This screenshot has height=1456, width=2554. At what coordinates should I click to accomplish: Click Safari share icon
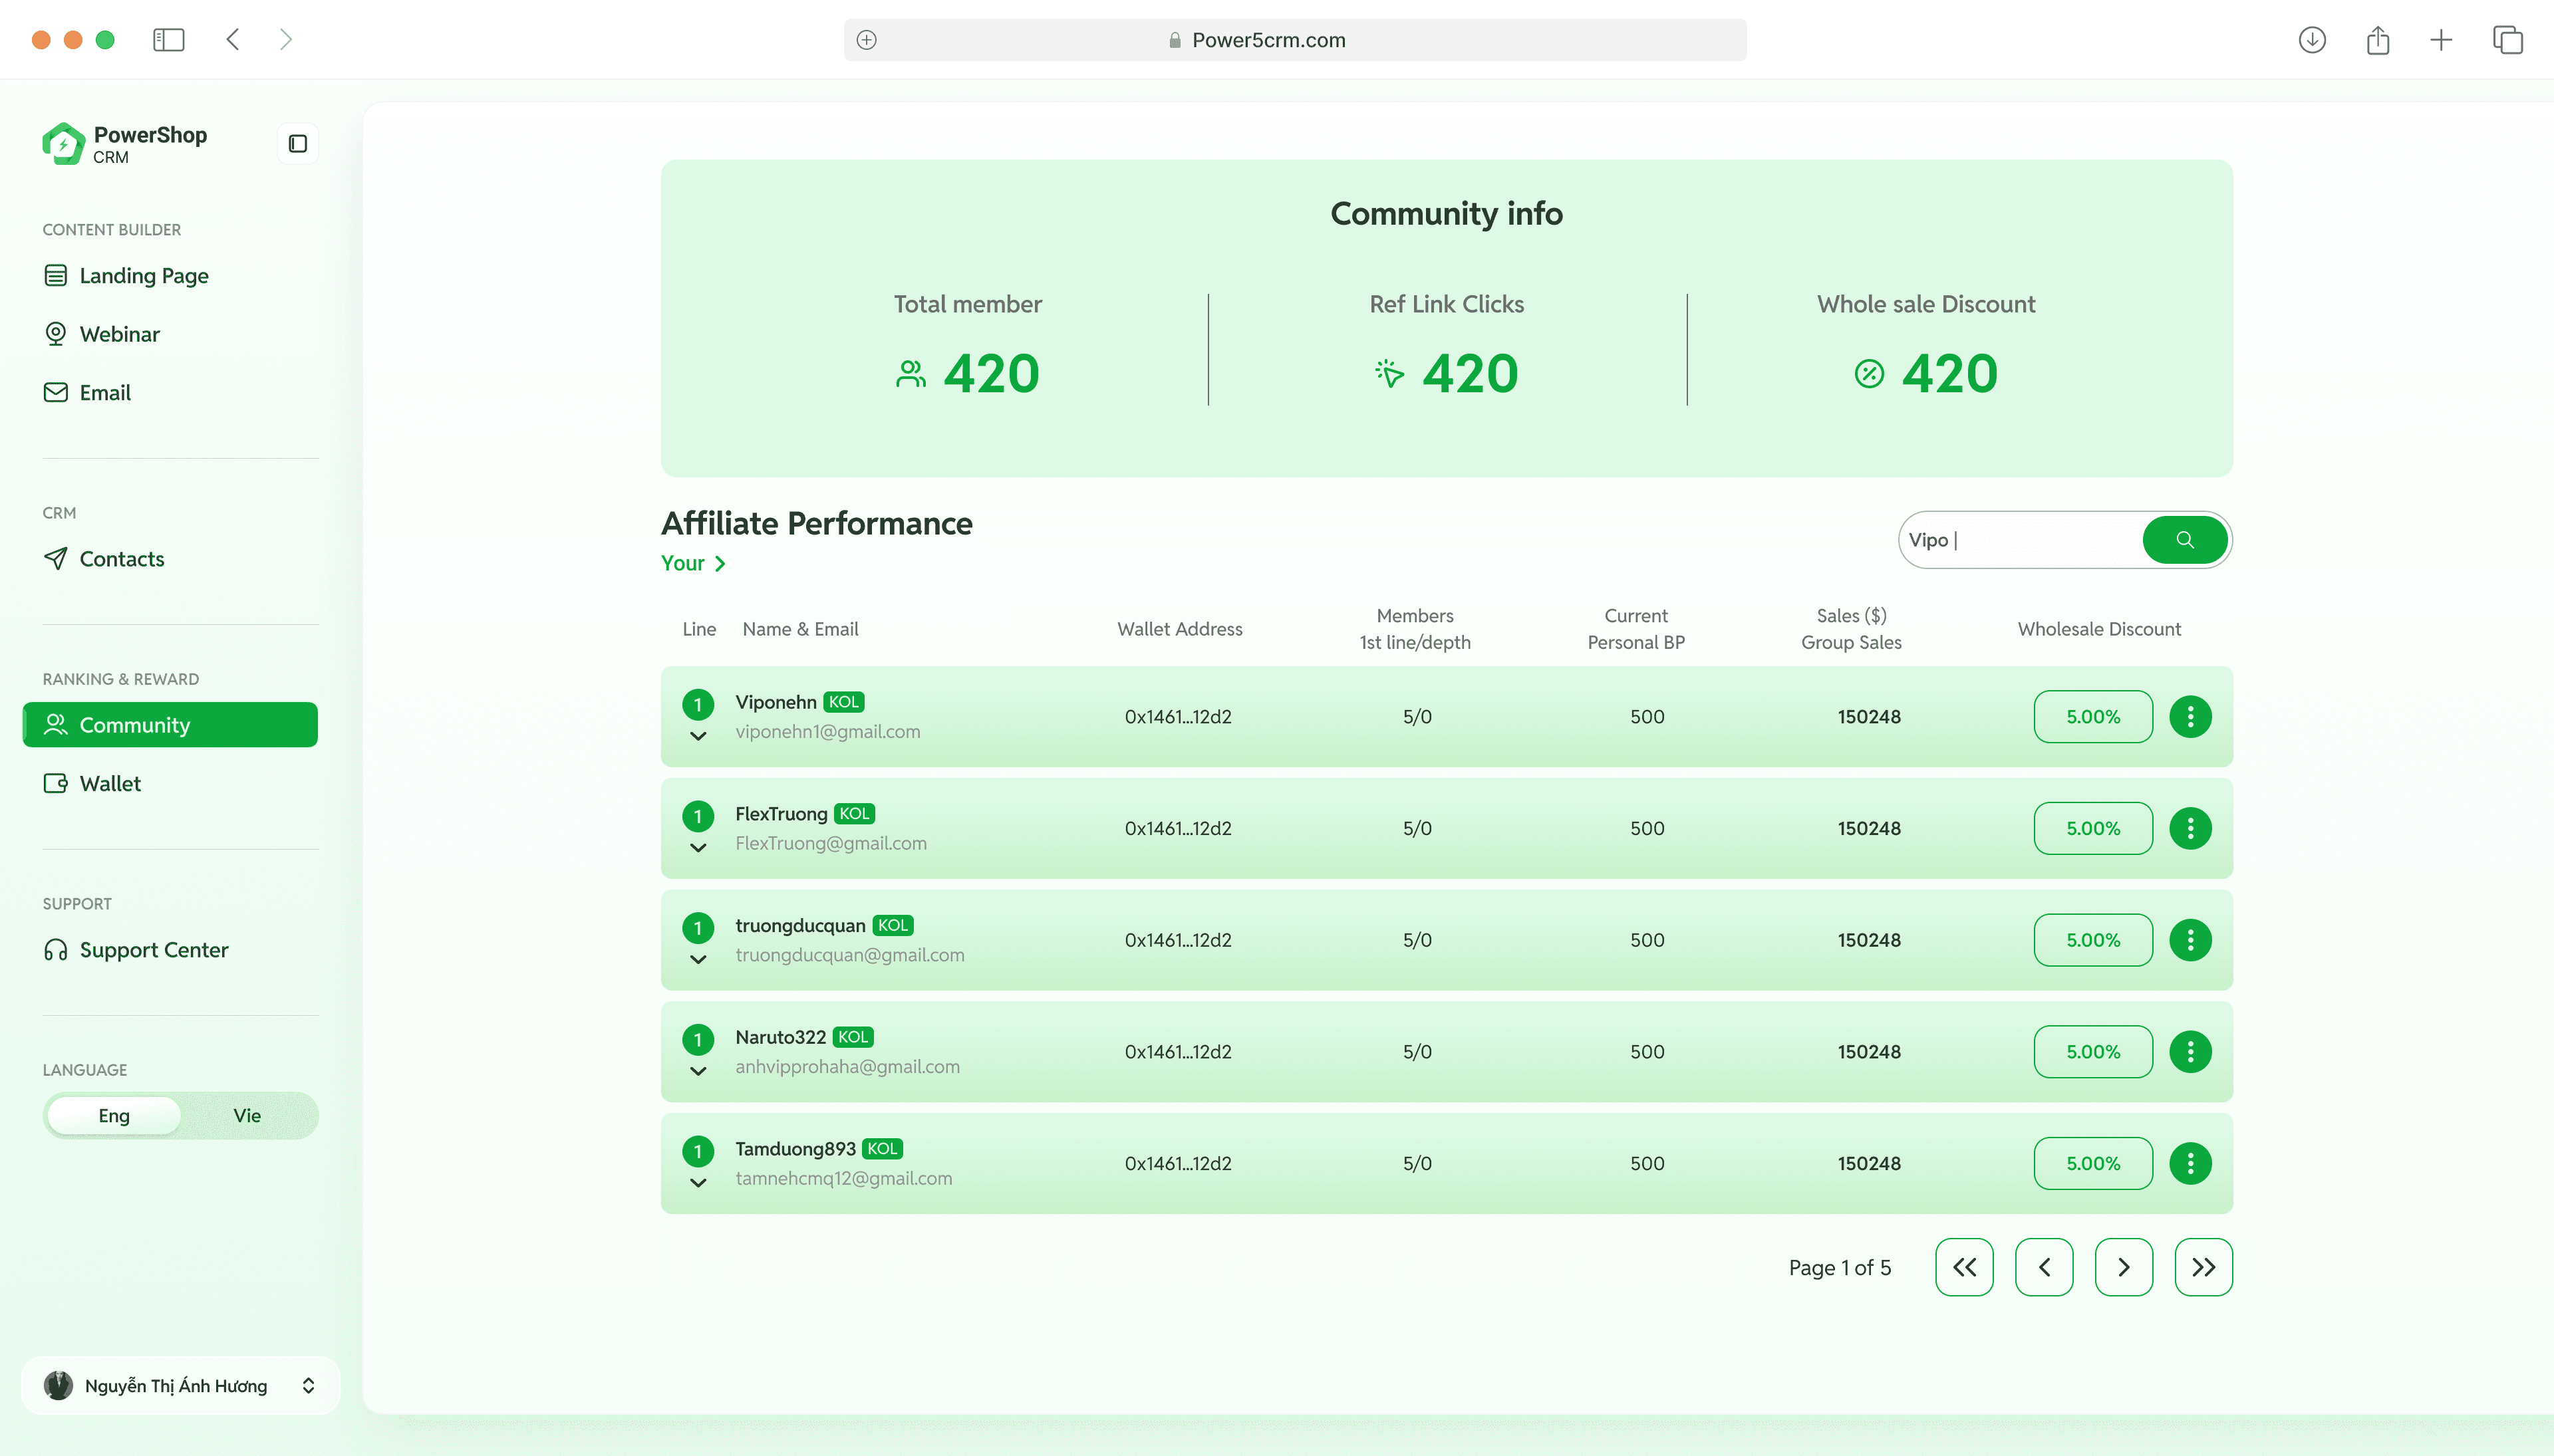click(x=2377, y=40)
